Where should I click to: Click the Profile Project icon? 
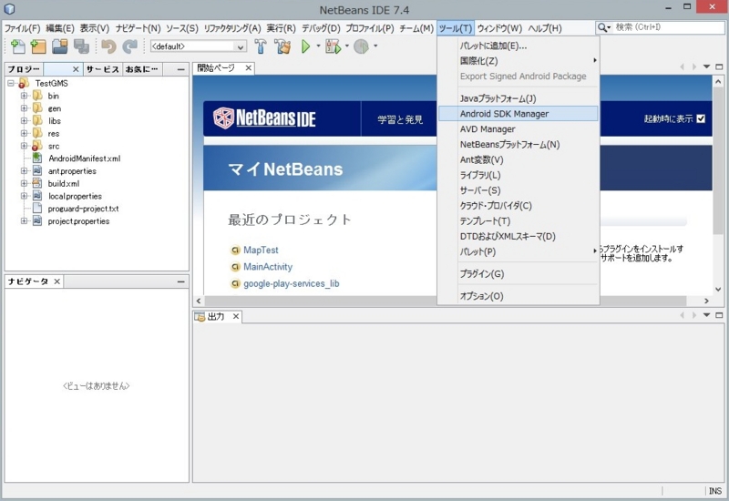pyautogui.click(x=361, y=46)
